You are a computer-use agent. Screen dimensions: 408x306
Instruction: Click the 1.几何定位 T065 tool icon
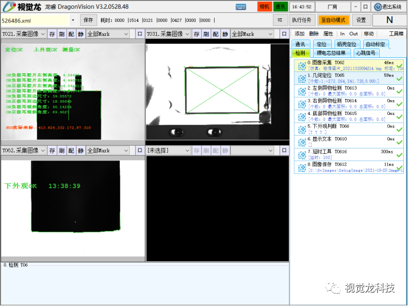tap(301, 78)
